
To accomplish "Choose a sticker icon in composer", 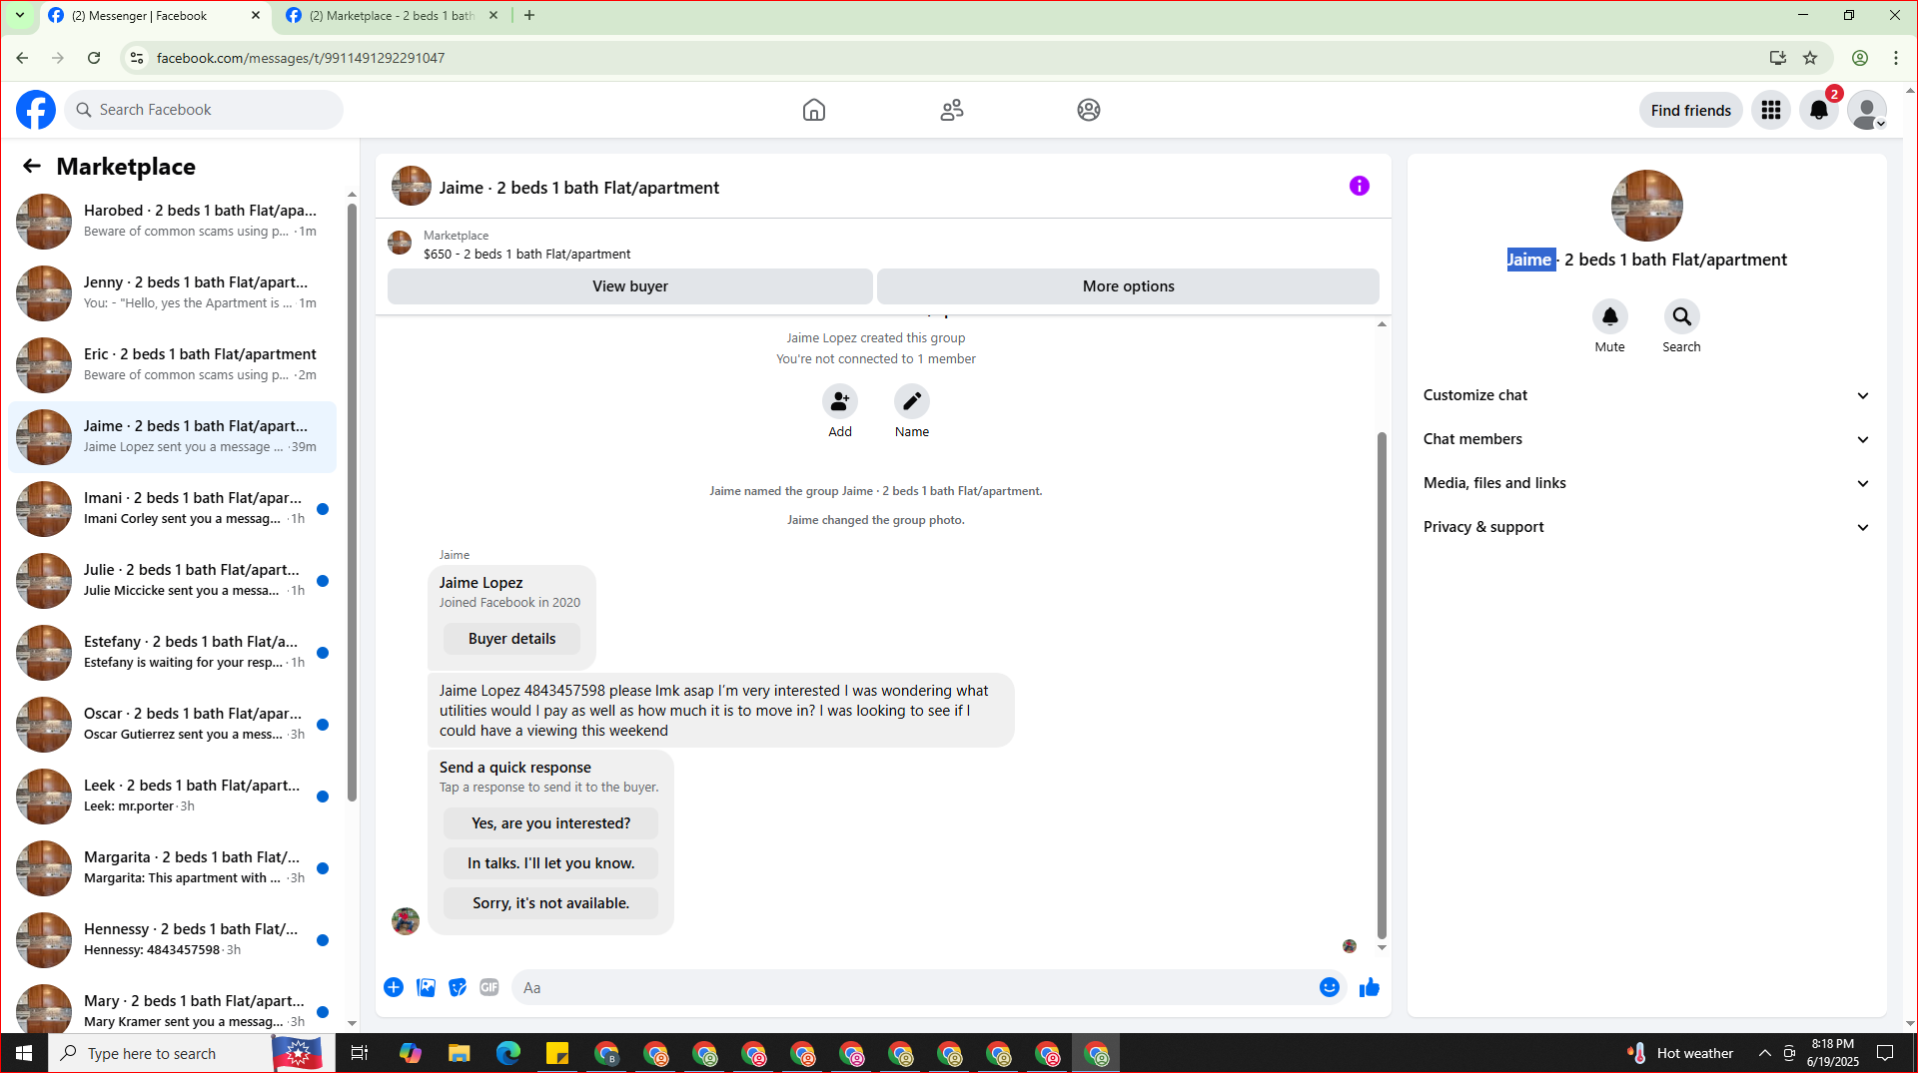I will [x=458, y=987].
